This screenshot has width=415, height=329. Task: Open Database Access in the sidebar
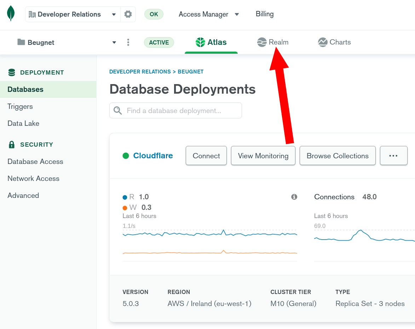click(x=35, y=161)
